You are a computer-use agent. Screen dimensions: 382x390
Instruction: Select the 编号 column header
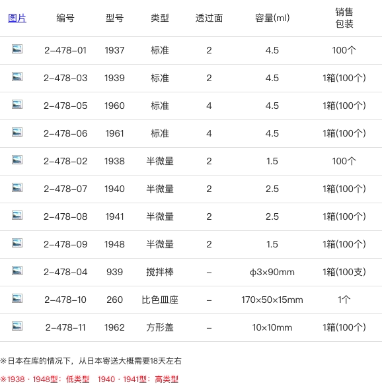point(65,18)
